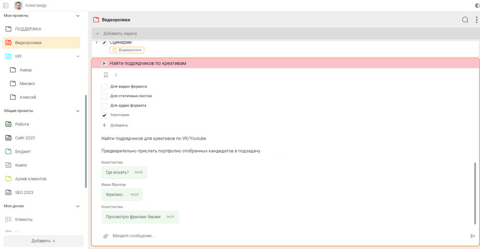Send message with arrow icon
Viewport: 480px width, 249px height.
(x=473, y=236)
